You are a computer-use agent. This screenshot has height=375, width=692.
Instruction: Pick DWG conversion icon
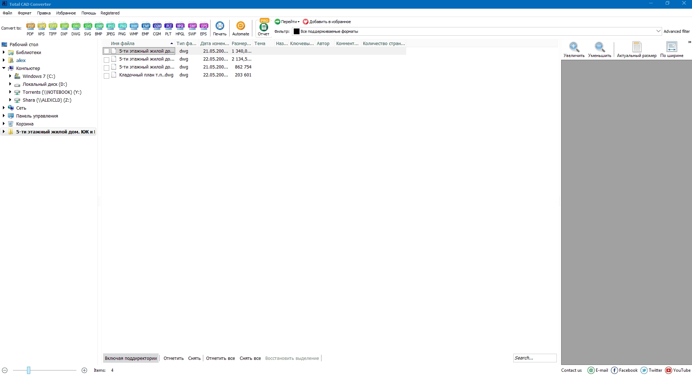pyautogui.click(x=76, y=29)
